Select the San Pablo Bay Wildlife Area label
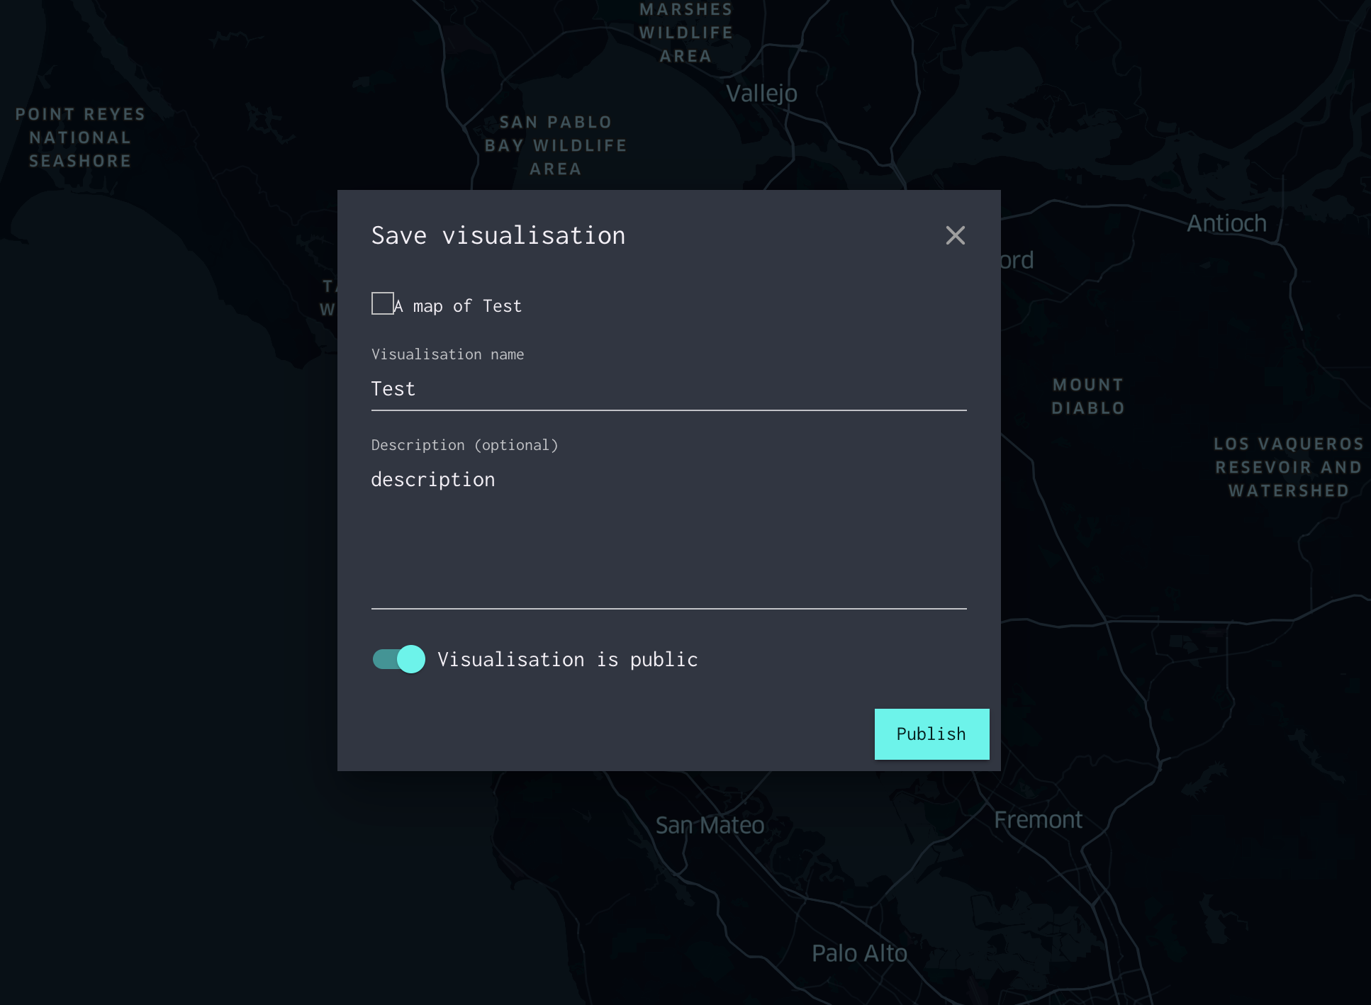The width and height of the screenshot is (1371, 1005). (x=556, y=145)
